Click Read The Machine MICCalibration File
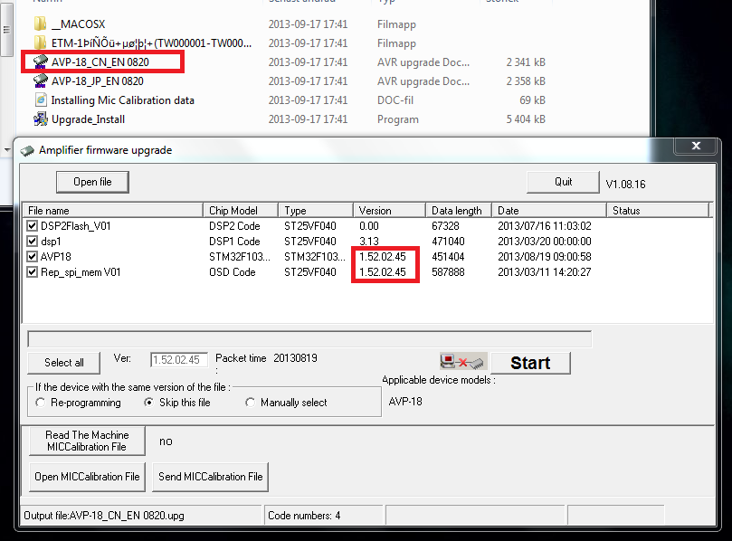The height and width of the screenshot is (541, 732). (87, 441)
